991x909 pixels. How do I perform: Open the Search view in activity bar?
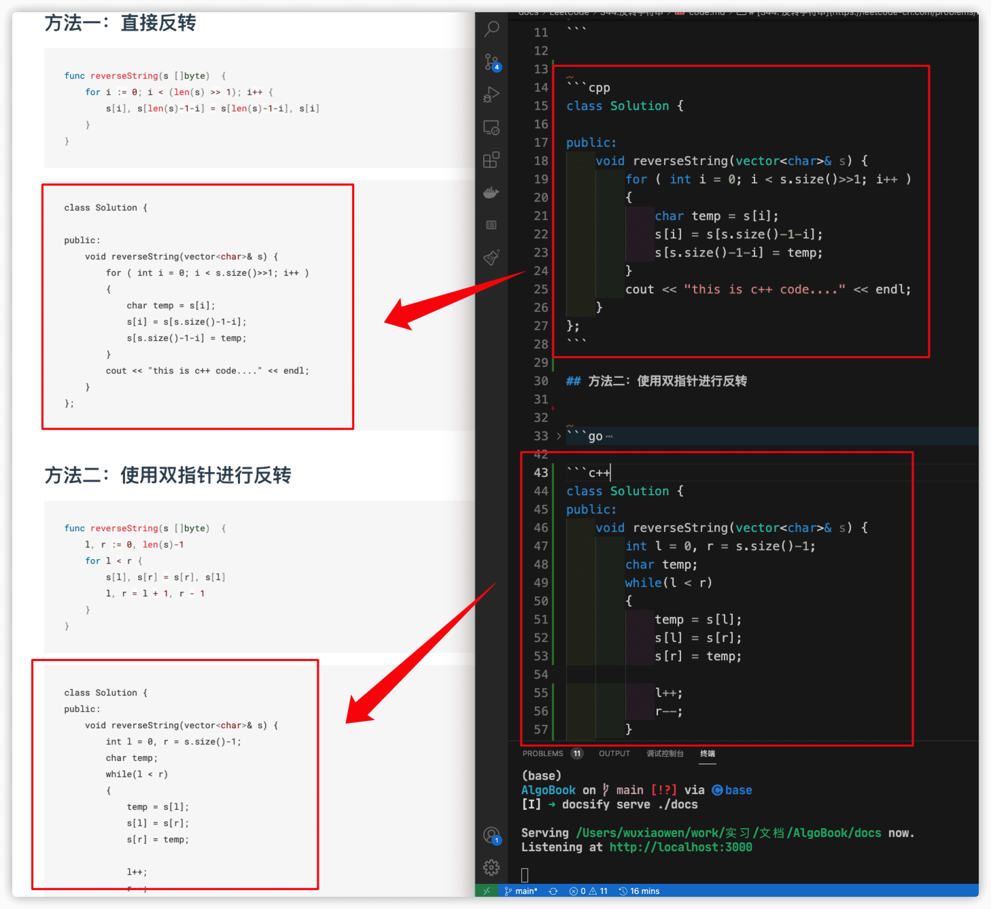pyautogui.click(x=491, y=29)
